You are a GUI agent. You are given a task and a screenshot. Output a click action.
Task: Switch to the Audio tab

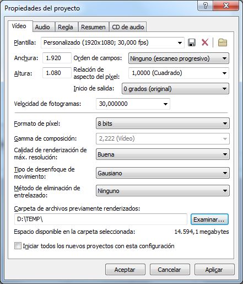[42, 27]
